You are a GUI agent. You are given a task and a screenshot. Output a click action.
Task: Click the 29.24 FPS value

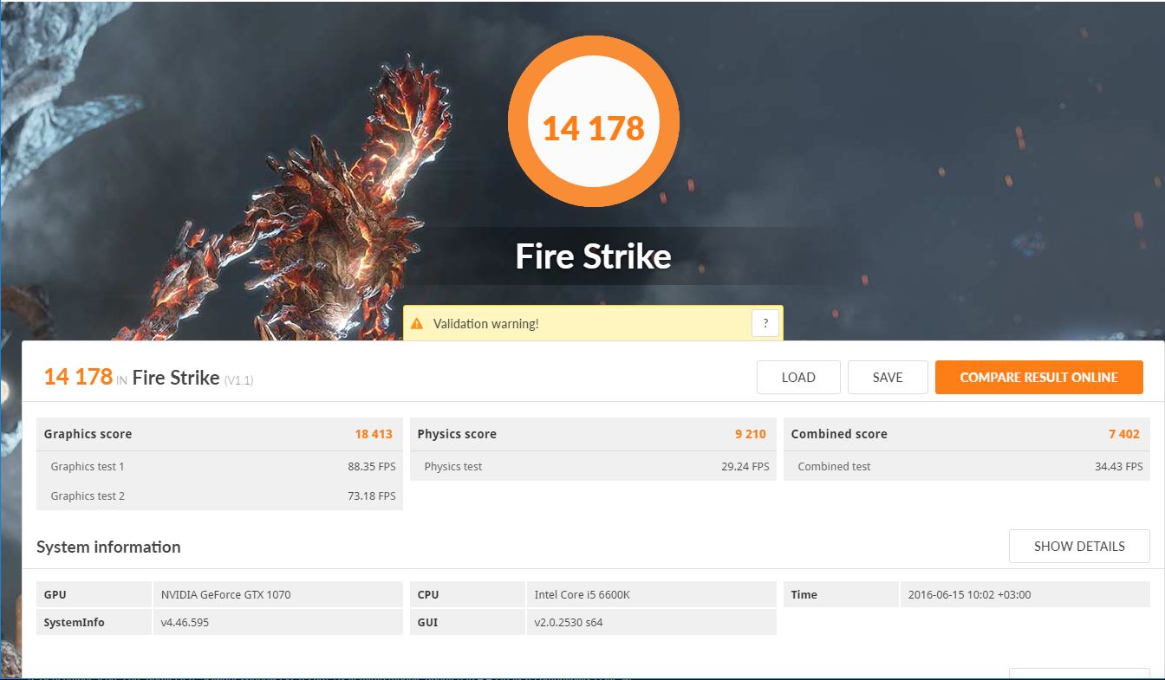(745, 466)
